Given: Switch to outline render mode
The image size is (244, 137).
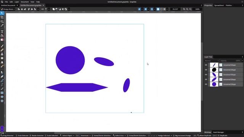Looking at the screenshot, I should click(x=161, y=9).
